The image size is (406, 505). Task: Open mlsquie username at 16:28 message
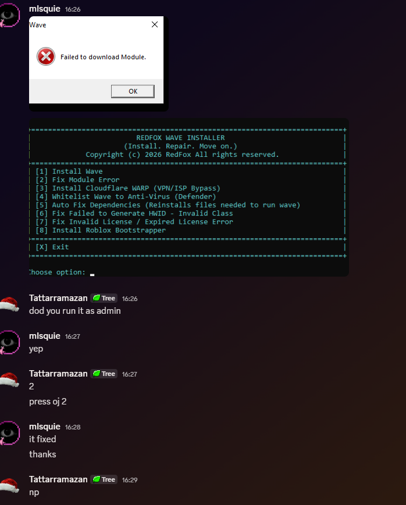[x=45, y=427]
